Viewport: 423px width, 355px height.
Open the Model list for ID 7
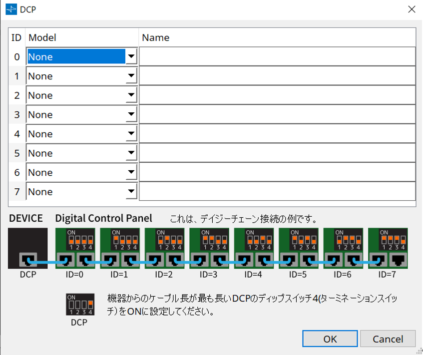pos(131,191)
